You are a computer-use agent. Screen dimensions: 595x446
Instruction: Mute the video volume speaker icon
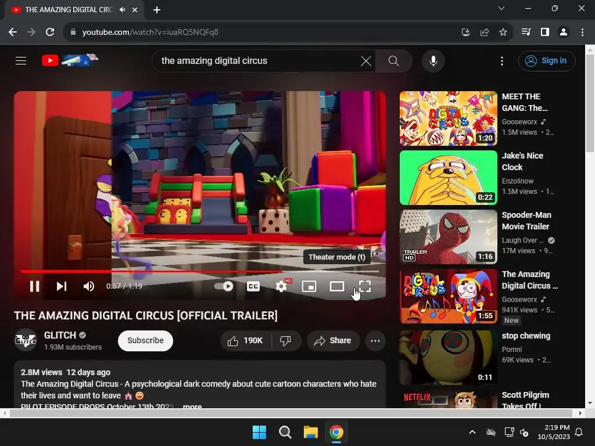tap(89, 286)
